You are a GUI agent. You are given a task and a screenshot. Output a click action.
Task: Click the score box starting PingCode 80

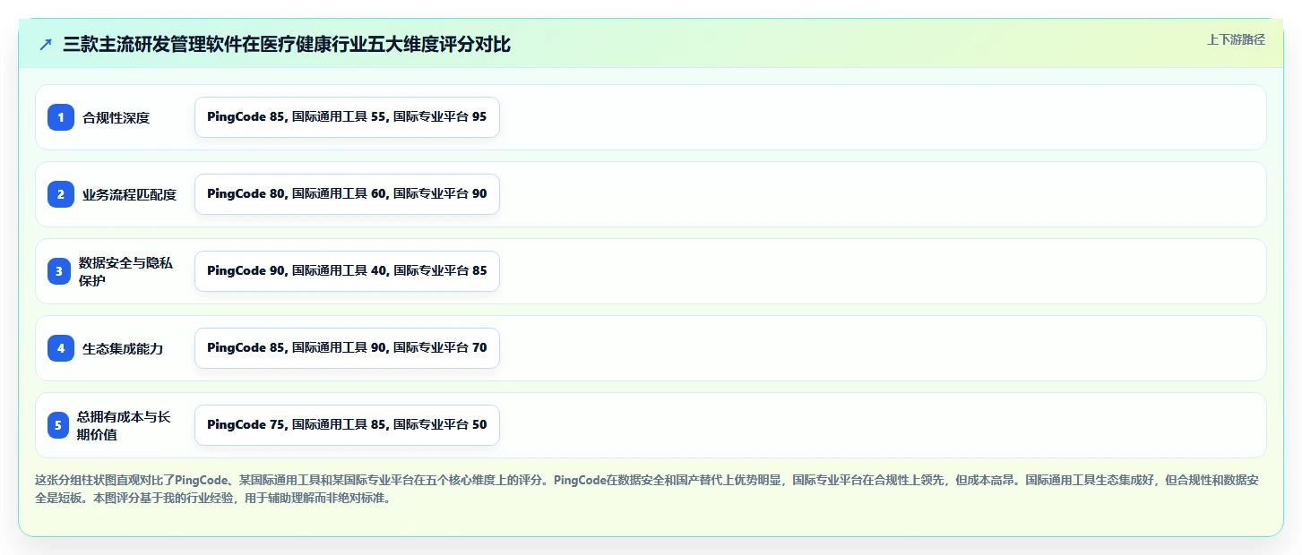pyautogui.click(x=347, y=194)
